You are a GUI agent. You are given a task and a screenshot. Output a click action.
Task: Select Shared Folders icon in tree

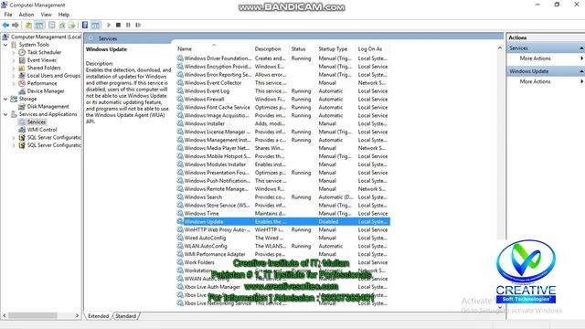(22, 68)
